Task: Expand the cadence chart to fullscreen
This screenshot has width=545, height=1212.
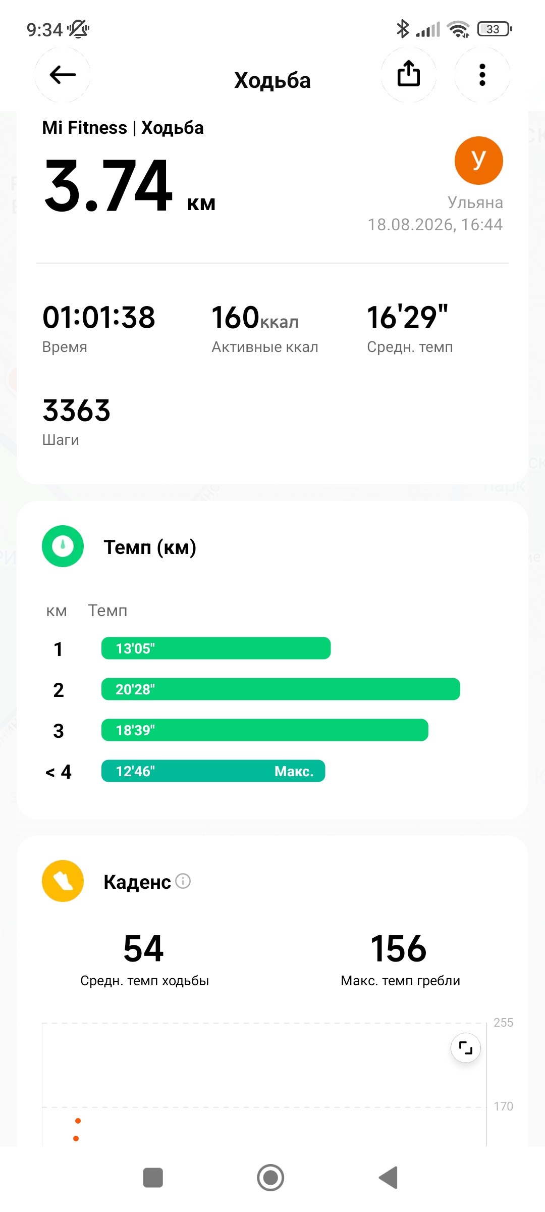Action: (x=465, y=1048)
